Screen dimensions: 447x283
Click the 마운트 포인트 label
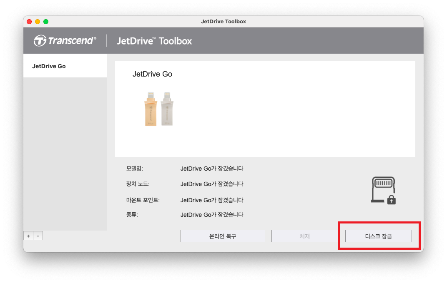pos(143,200)
